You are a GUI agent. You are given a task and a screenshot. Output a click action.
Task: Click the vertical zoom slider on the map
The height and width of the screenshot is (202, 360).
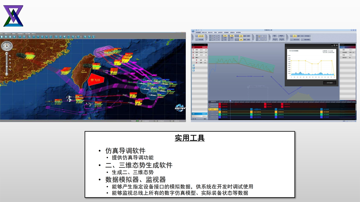click(7, 63)
